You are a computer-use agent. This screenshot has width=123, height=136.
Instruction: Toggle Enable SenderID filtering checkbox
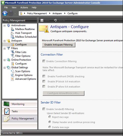(x=44, y=109)
